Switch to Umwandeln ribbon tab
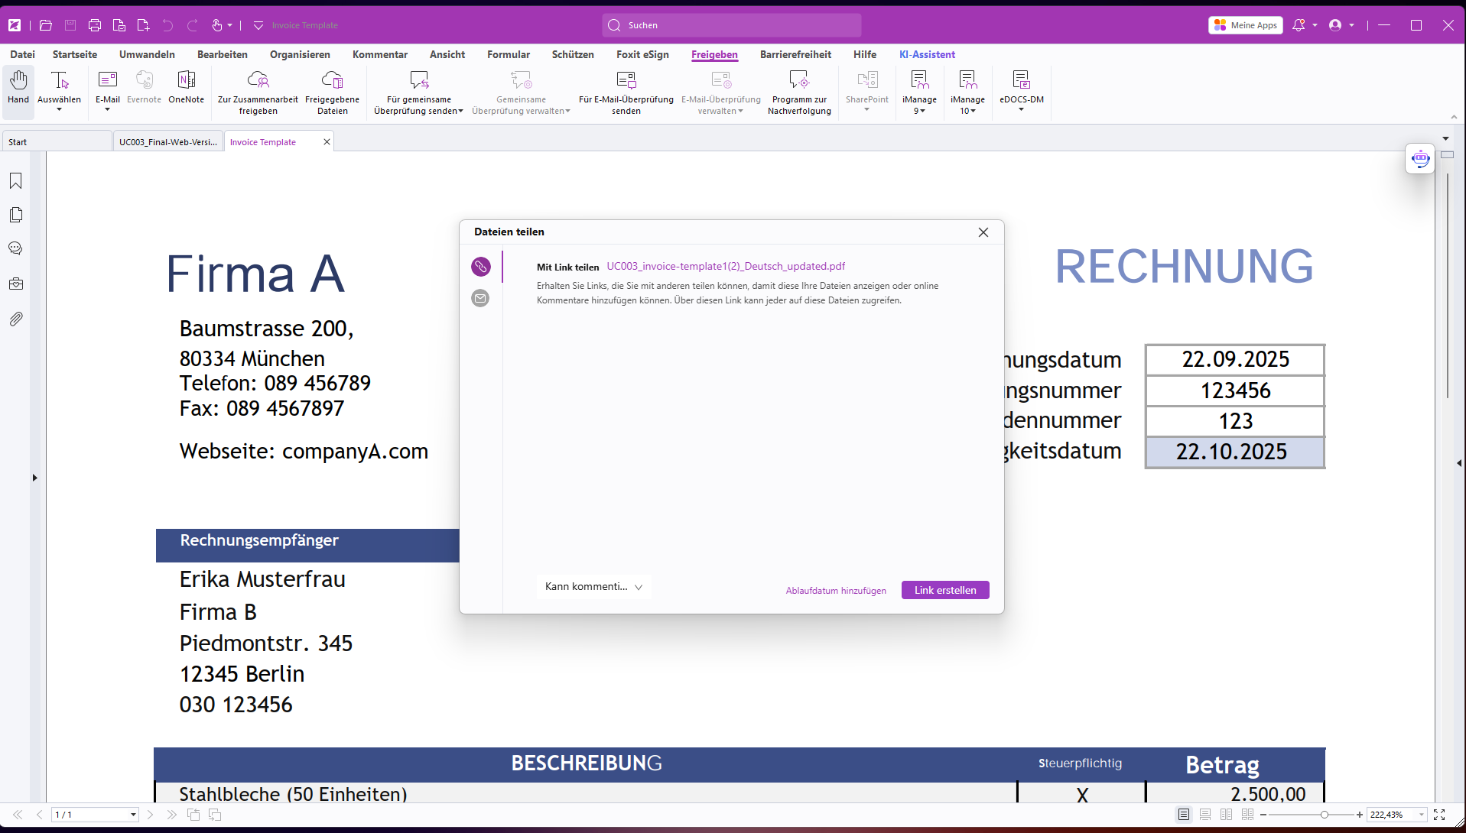 (147, 54)
